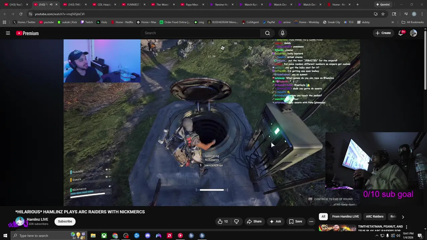
Task: Open the Hamlinz LIVE channel avatar
Action: tap(20, 221)
